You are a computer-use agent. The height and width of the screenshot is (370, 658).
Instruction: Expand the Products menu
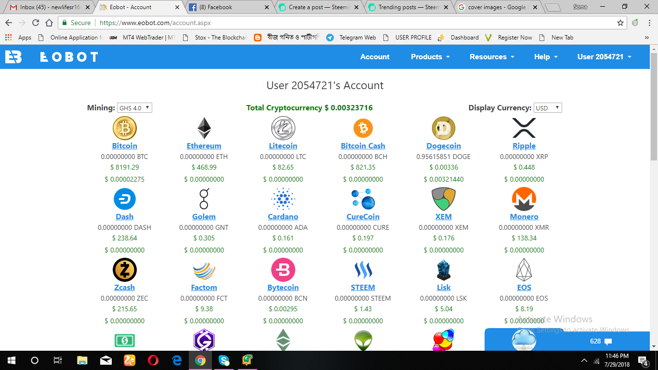429,56
